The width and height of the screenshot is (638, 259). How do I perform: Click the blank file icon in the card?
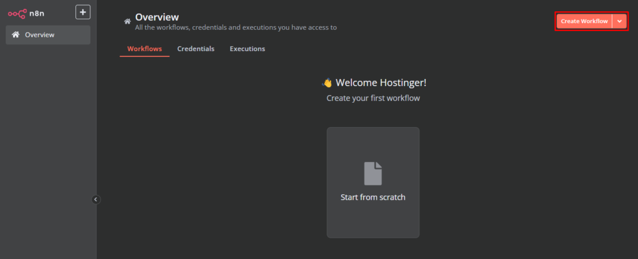point(373,173)
